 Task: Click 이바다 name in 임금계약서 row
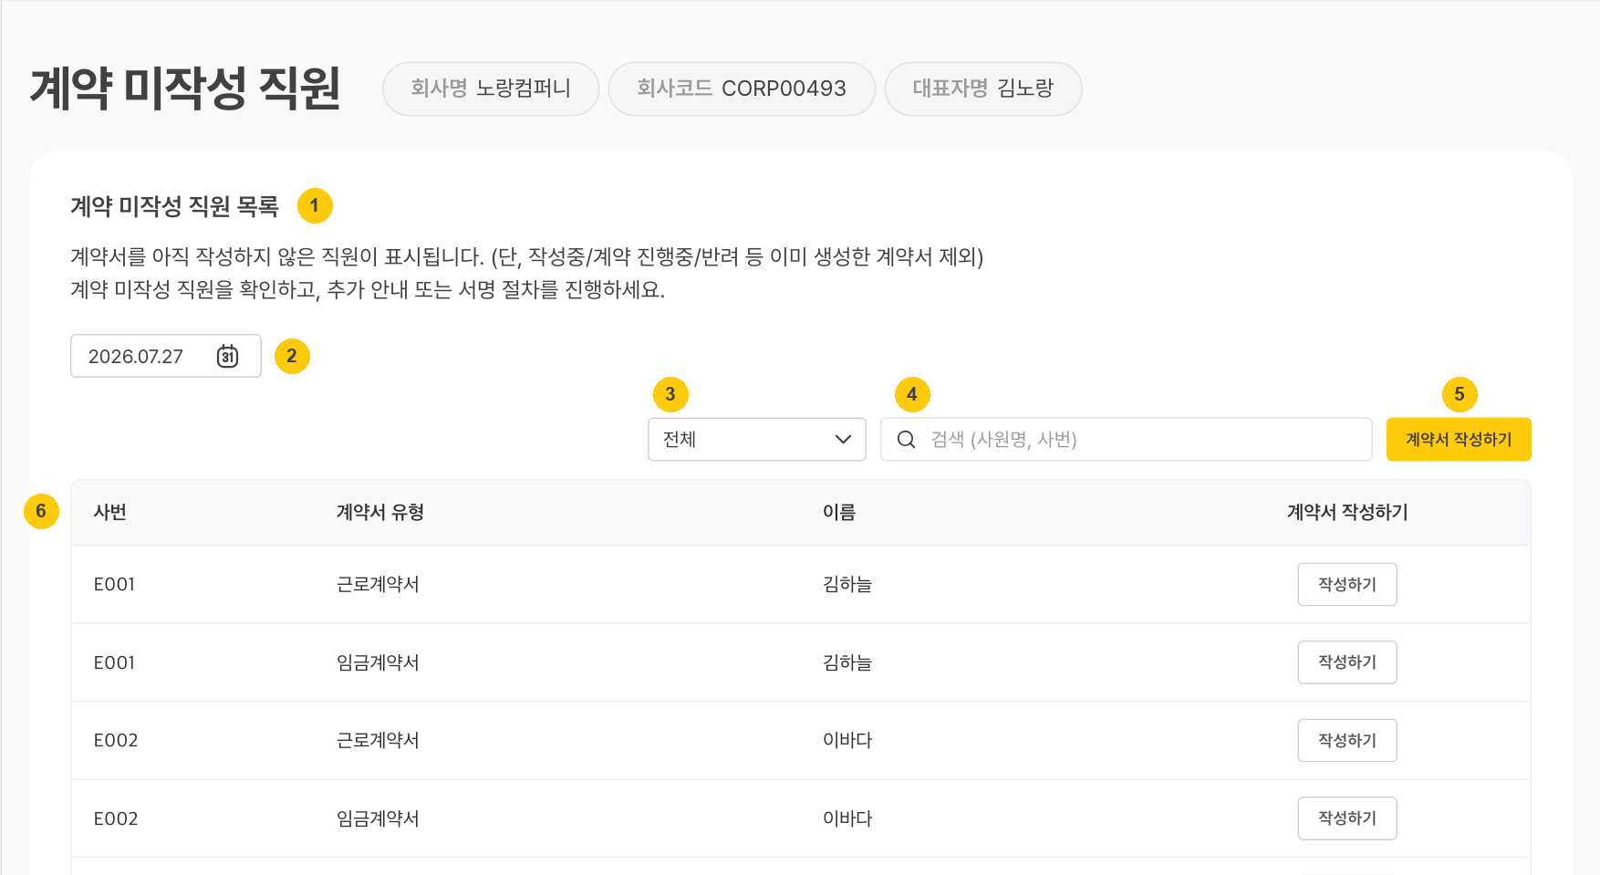click(x=847, y=818)
